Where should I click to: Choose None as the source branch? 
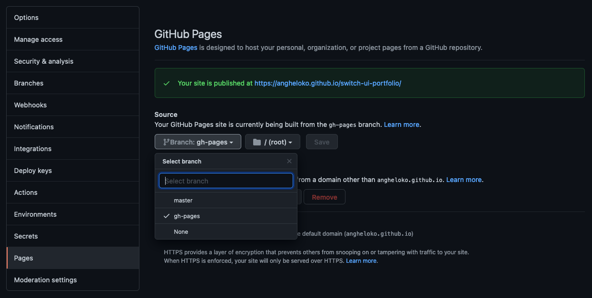[181, 232]
